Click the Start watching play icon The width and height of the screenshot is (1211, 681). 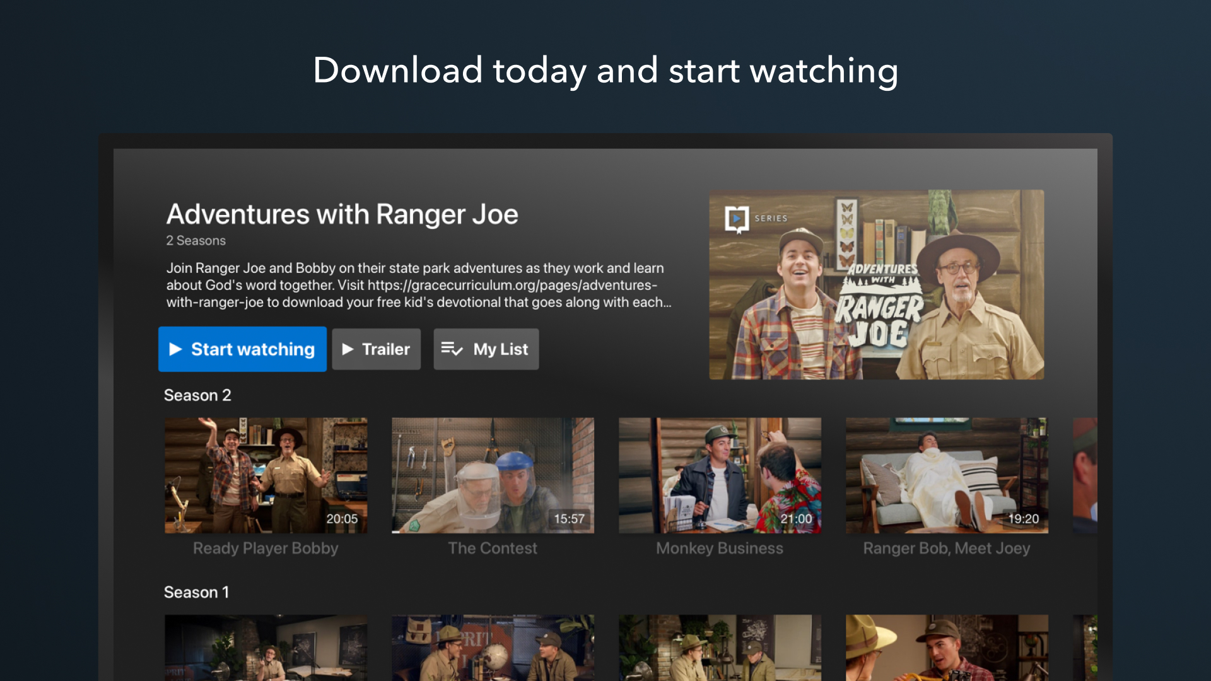coord(175,349)
